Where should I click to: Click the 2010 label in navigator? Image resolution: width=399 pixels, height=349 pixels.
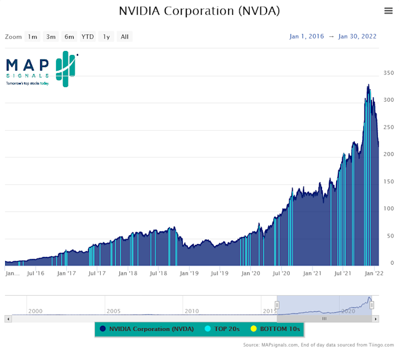tap(192, 311)
